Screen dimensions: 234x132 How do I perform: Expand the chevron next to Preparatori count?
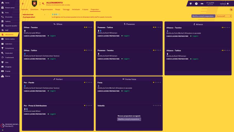coord(45,14)
